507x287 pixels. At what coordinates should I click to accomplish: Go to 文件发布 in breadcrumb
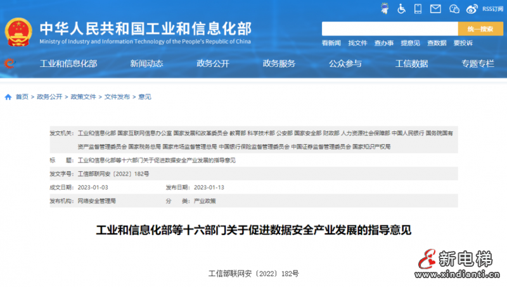[117, 97]
